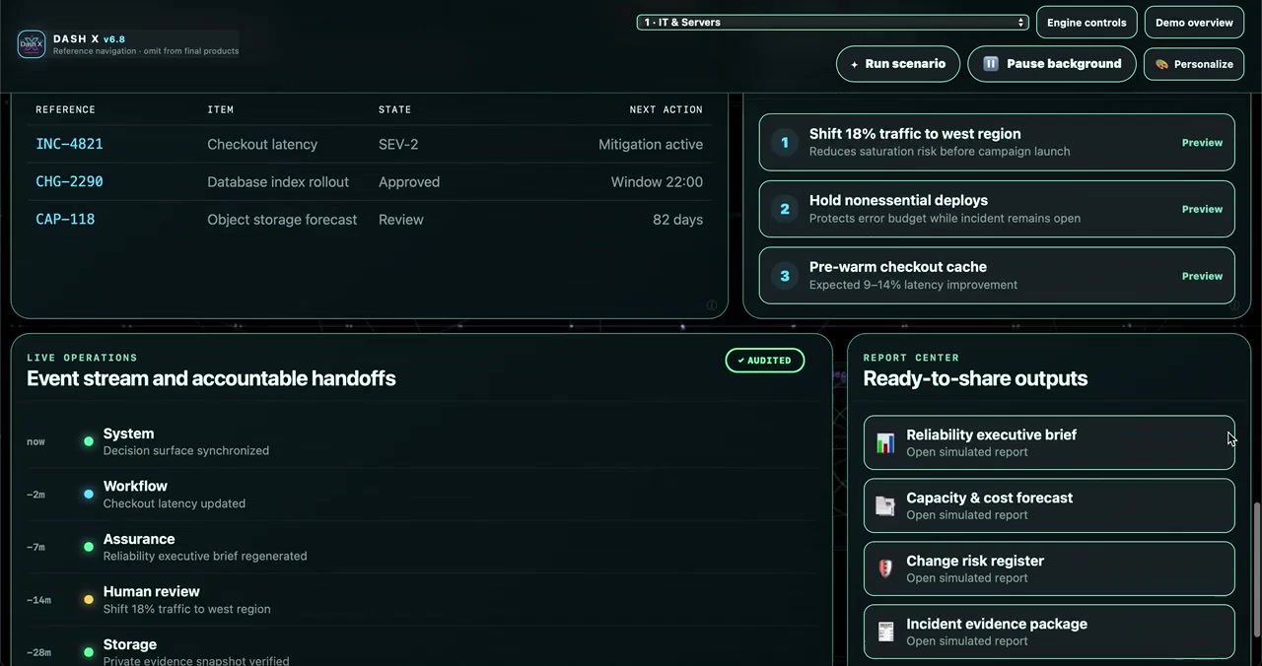Click the -7m timestamp in event stream
The image size is (1262, 666).
click(x=35, y=547)
